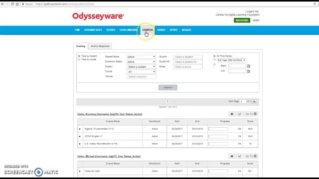Open Assignment Alerts in the navigation bar

93,30
